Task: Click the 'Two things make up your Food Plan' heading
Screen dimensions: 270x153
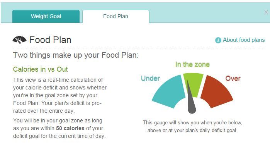Action: click(x=76, y=55)
